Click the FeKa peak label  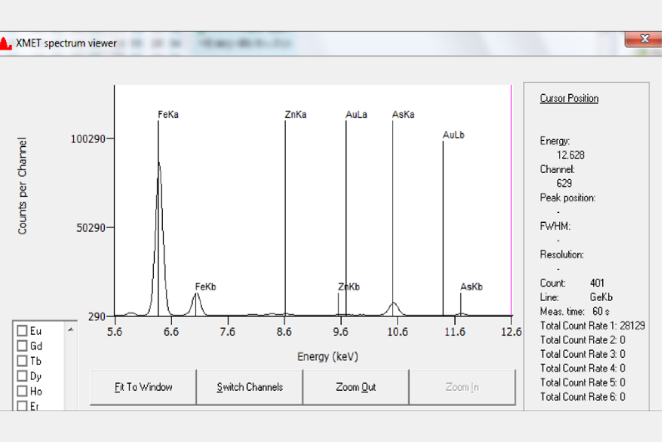coord(168,114)
